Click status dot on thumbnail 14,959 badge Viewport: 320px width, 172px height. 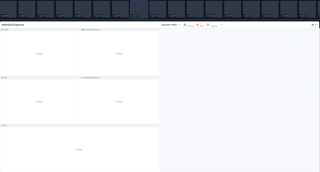7,16
